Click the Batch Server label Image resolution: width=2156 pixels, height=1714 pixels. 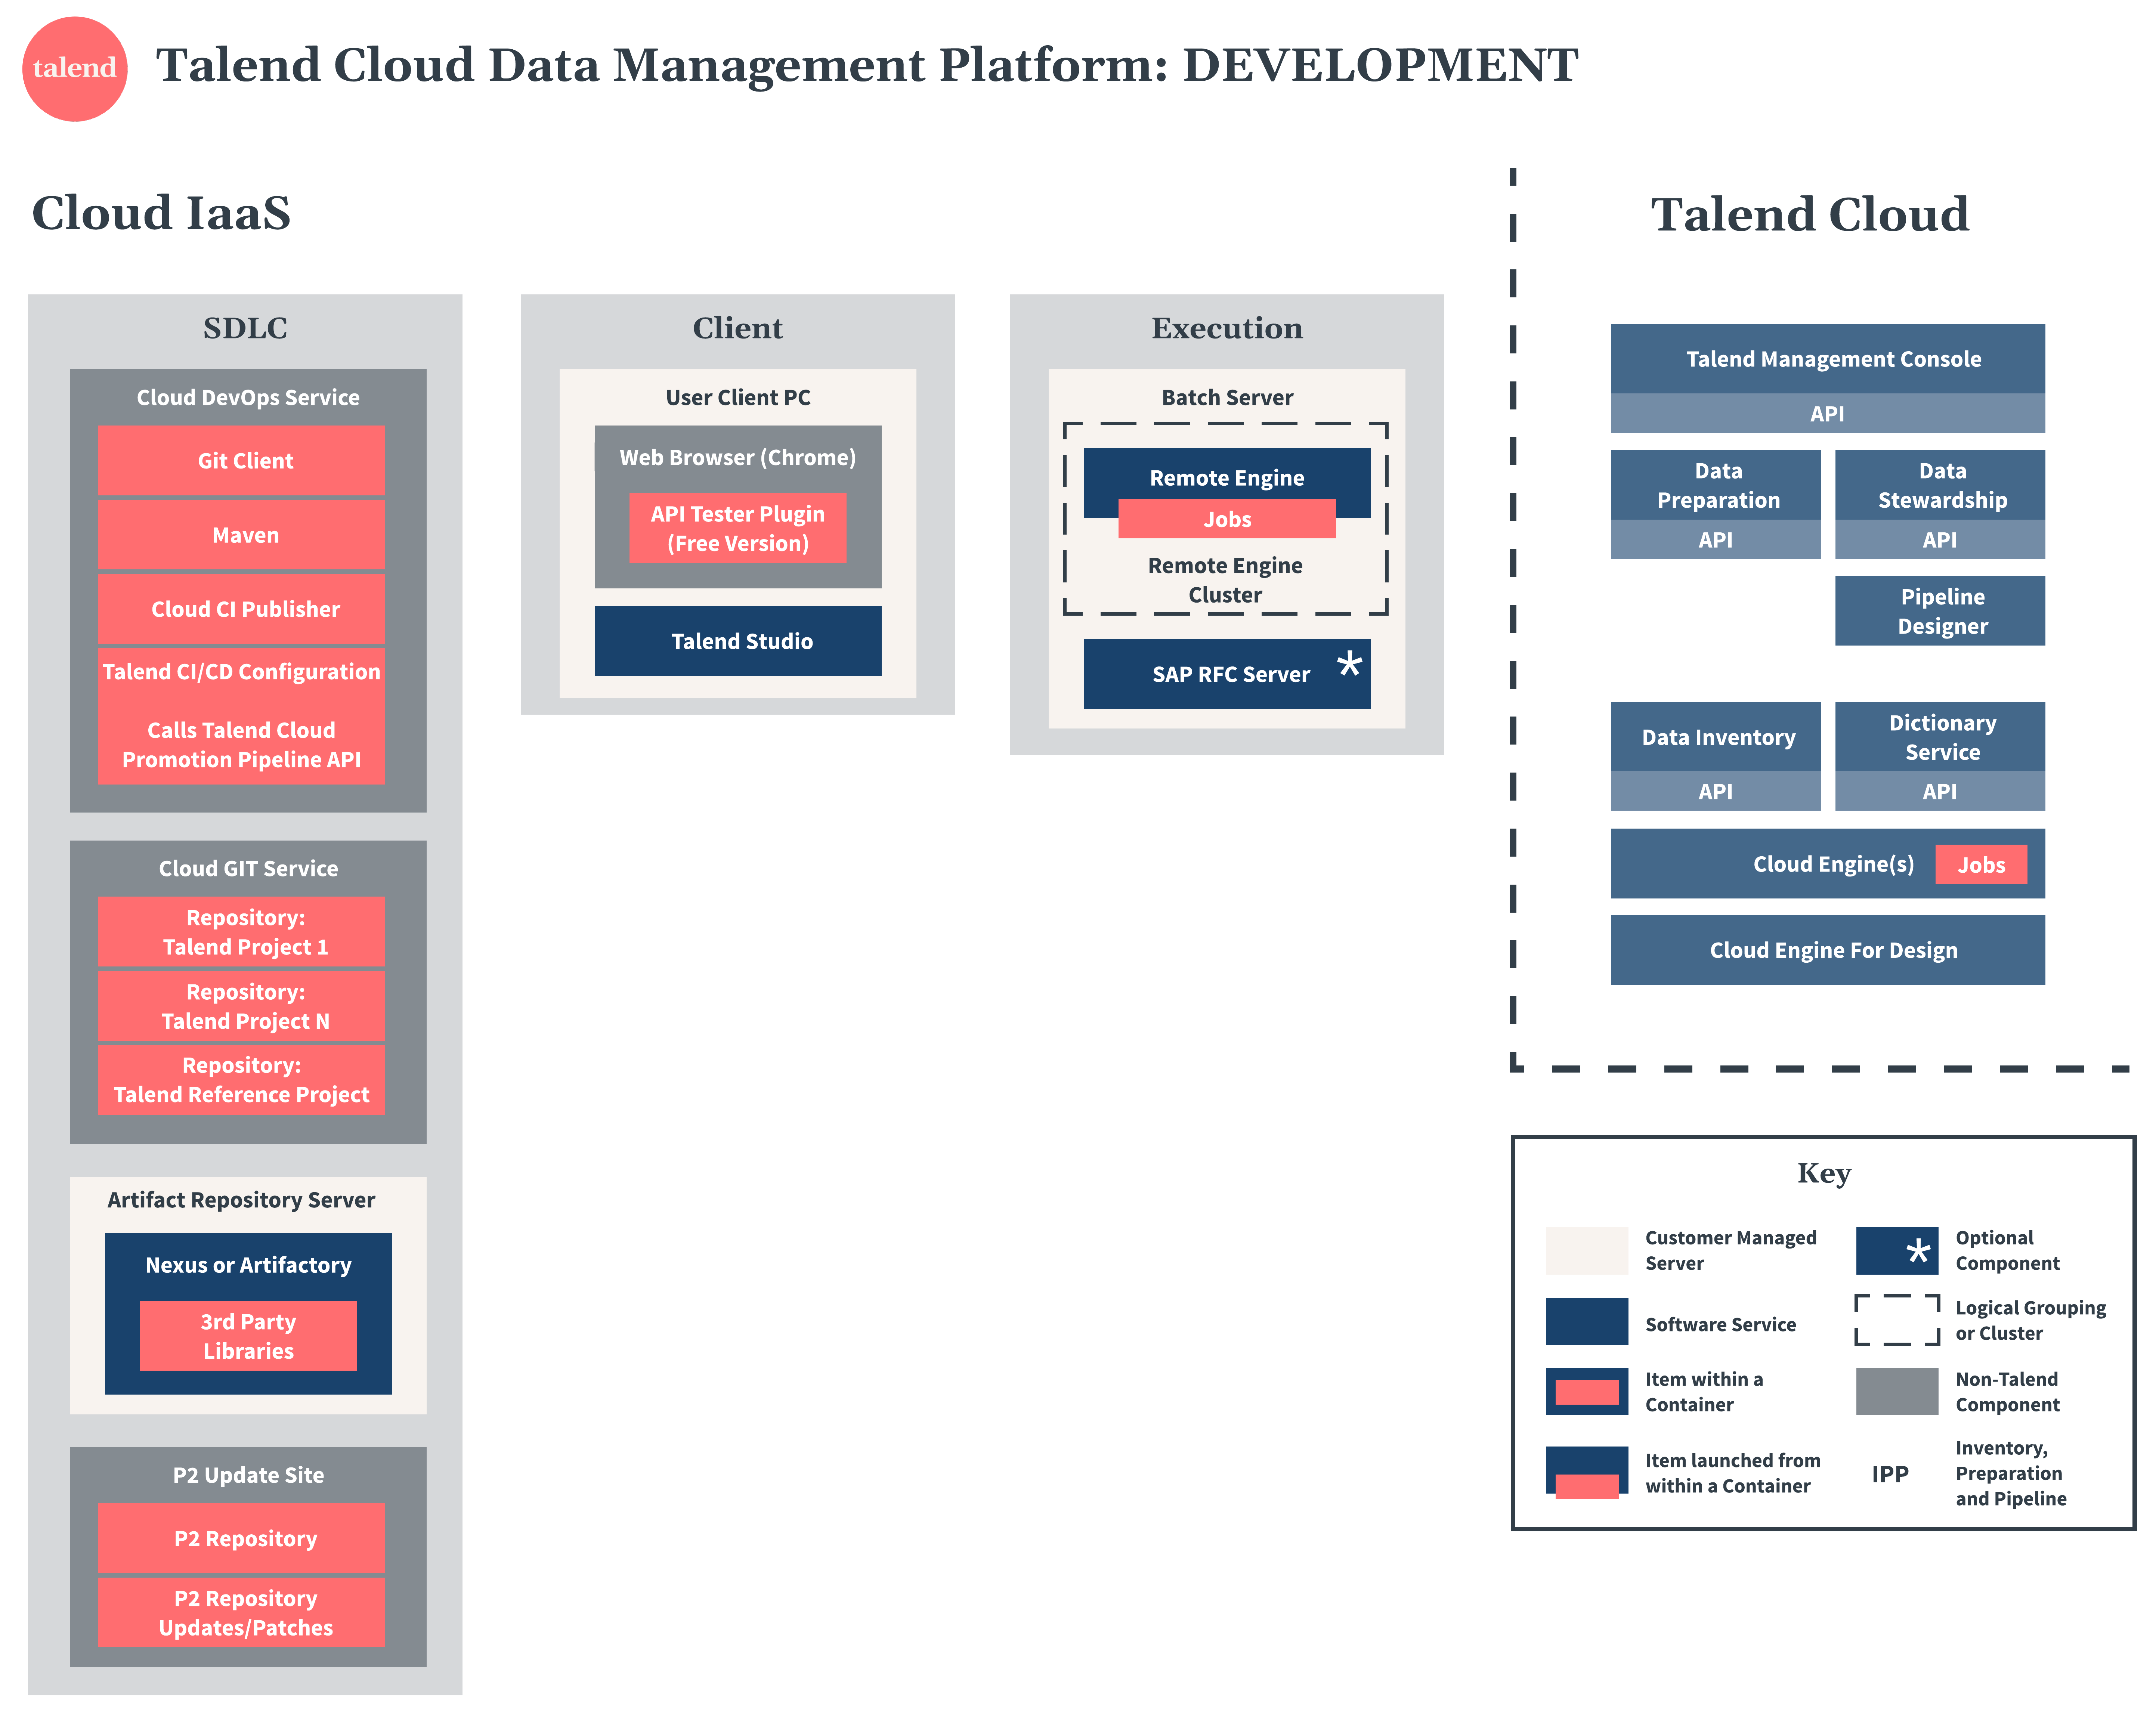pyautogui.click(x=1227, y=397)
